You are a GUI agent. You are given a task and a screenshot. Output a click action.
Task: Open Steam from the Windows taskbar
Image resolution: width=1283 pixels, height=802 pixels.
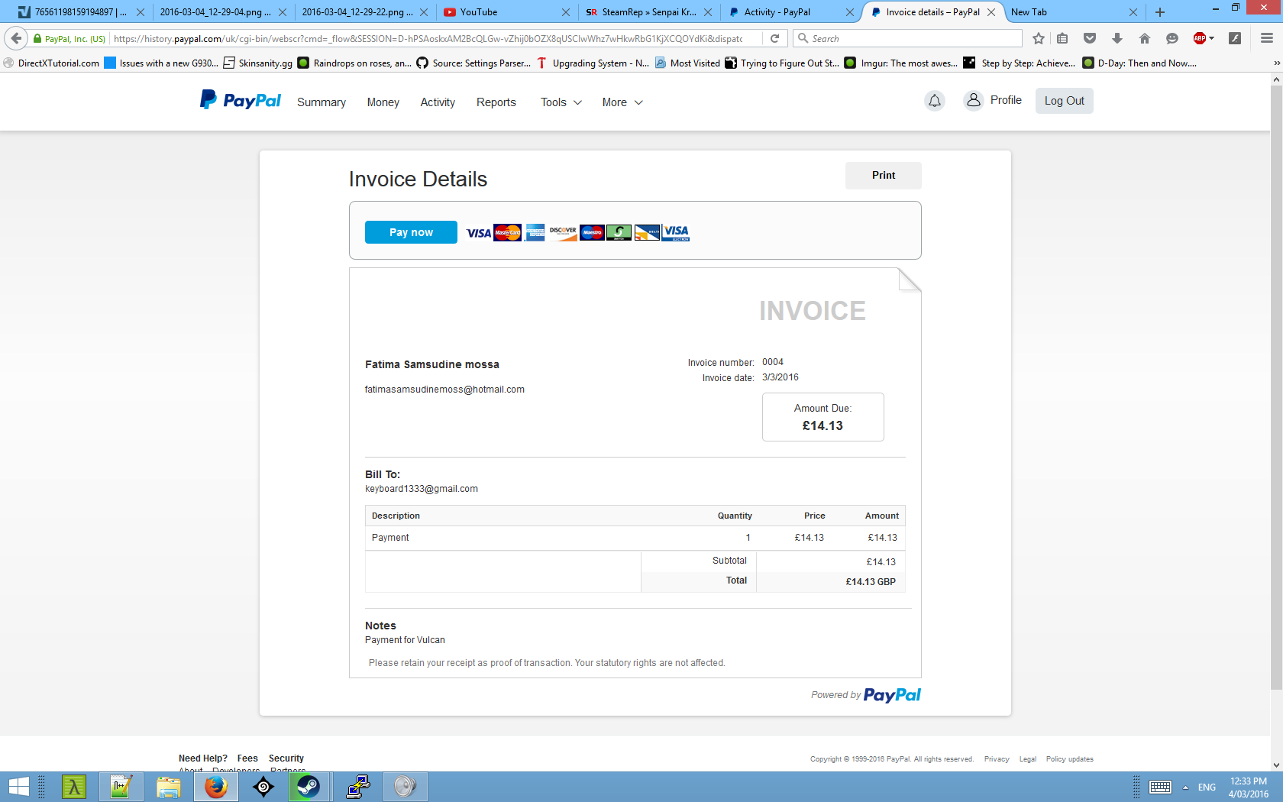309,786
